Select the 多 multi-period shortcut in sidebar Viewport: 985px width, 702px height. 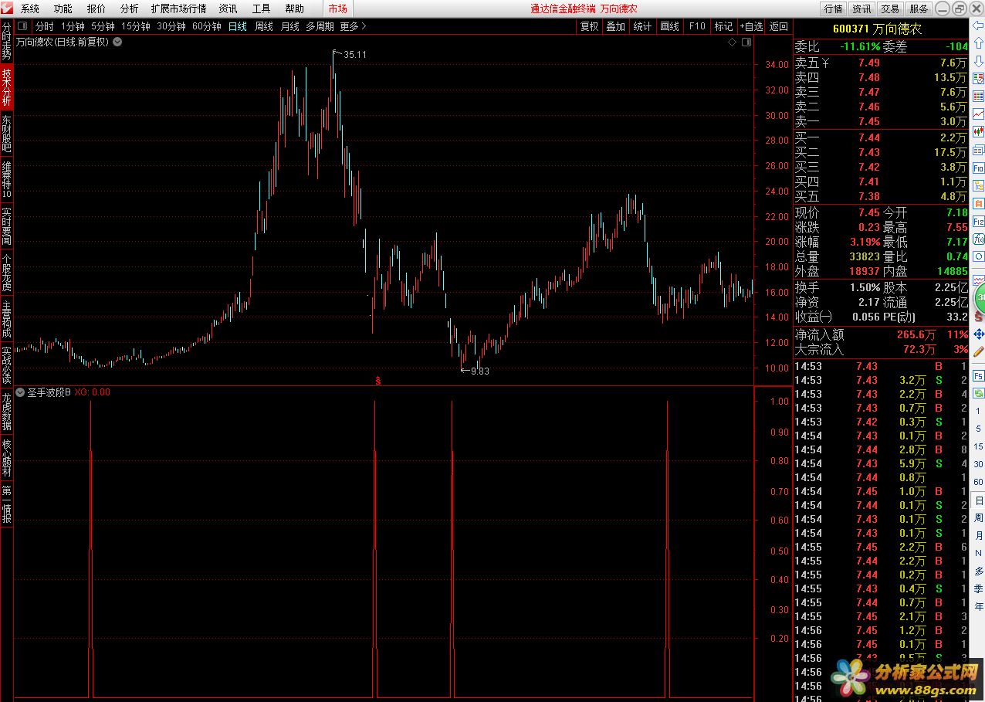coord(978,571)
